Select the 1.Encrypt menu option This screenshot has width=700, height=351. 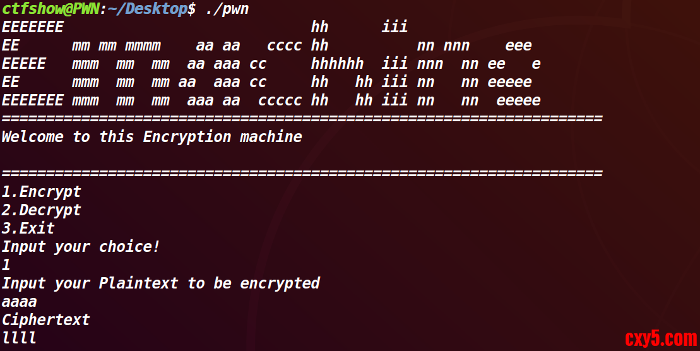coord(41,192)
